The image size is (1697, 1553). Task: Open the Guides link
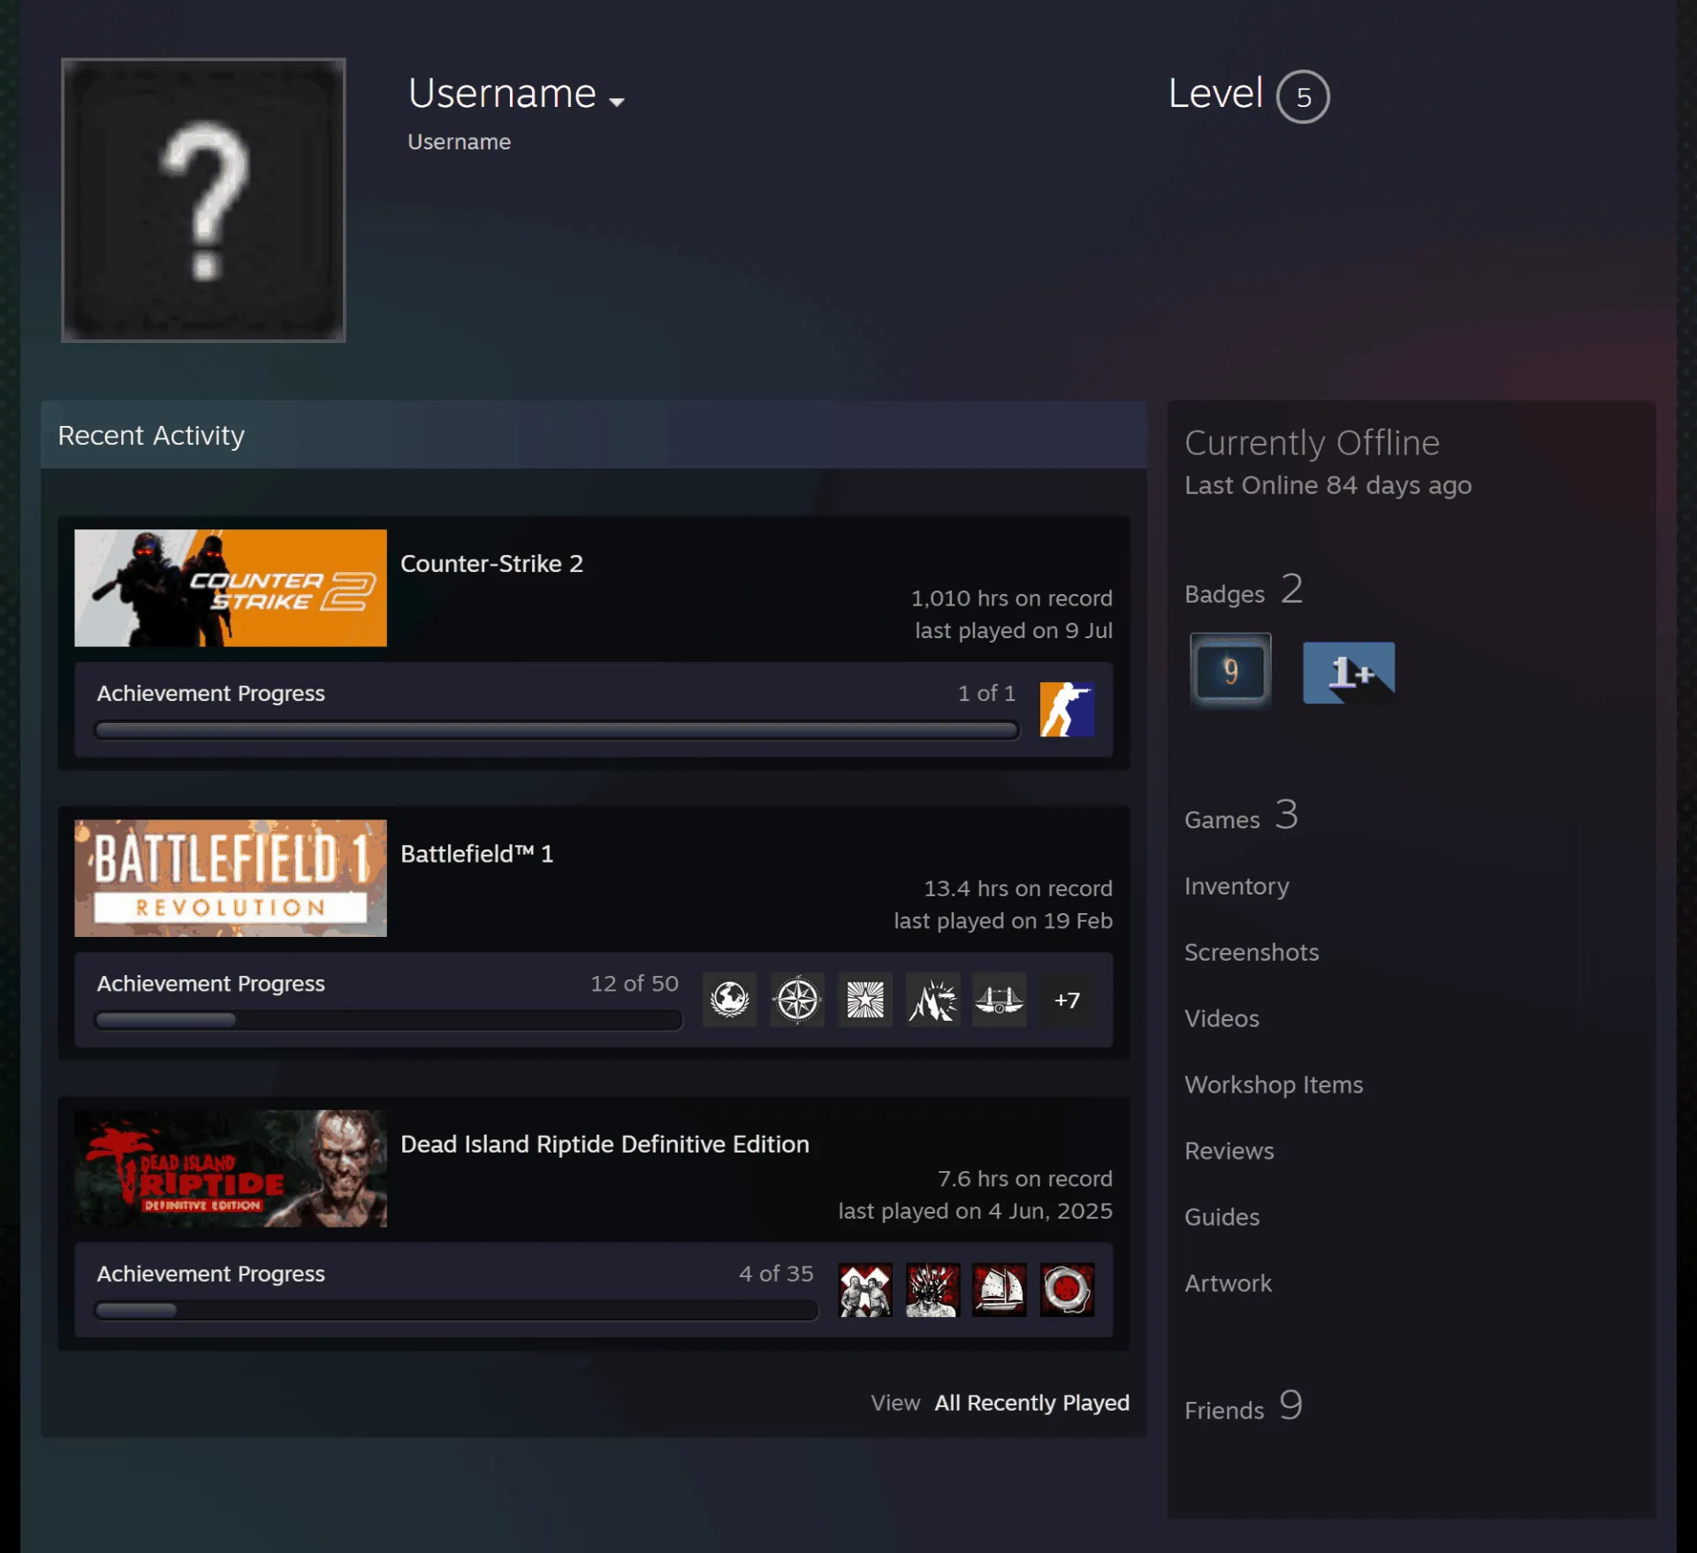pyautogui.click(x=1222, y=1217)
